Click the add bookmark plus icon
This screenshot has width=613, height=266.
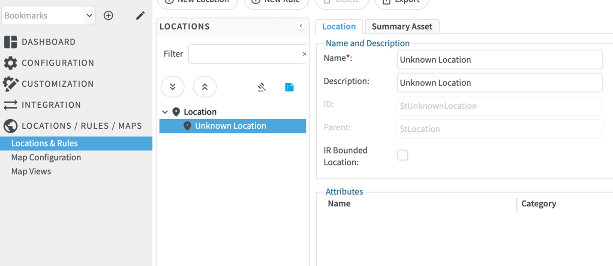108,16
